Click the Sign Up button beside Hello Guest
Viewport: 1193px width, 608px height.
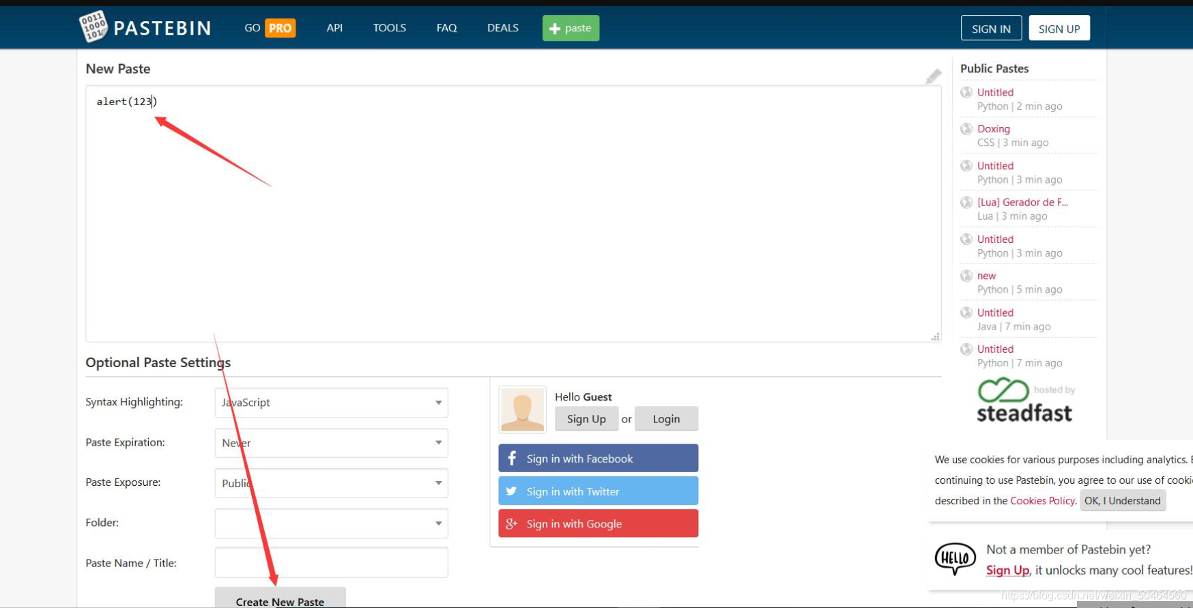click(x=586, y=419)
